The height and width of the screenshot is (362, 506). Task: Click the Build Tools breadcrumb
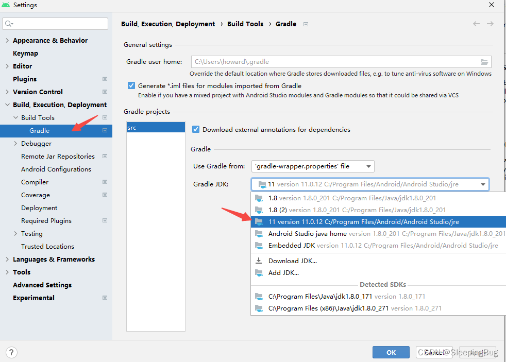point(246,24)
